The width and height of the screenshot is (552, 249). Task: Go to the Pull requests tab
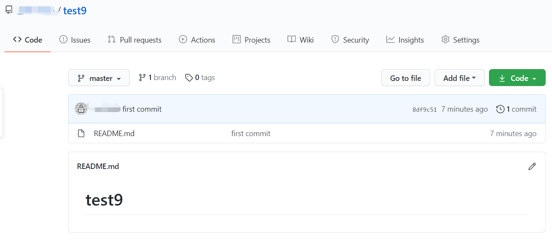coord(134,40)
